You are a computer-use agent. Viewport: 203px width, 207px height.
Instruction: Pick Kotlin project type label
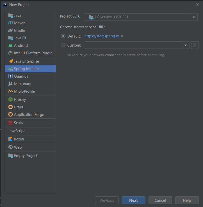click(19, 139)
